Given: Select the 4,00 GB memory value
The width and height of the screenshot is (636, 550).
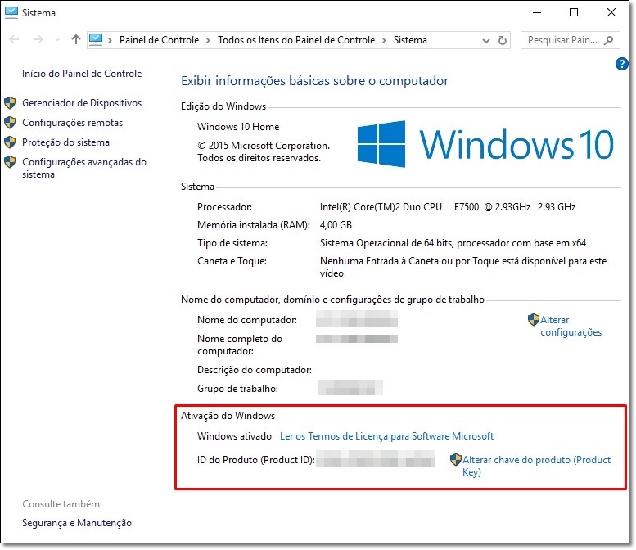Looking at the screenshot, I should pos(336,225).
